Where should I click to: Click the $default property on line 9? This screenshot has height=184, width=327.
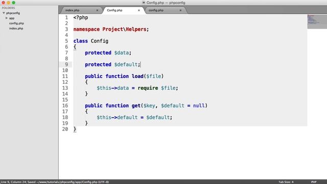click(x=126, y=64)
